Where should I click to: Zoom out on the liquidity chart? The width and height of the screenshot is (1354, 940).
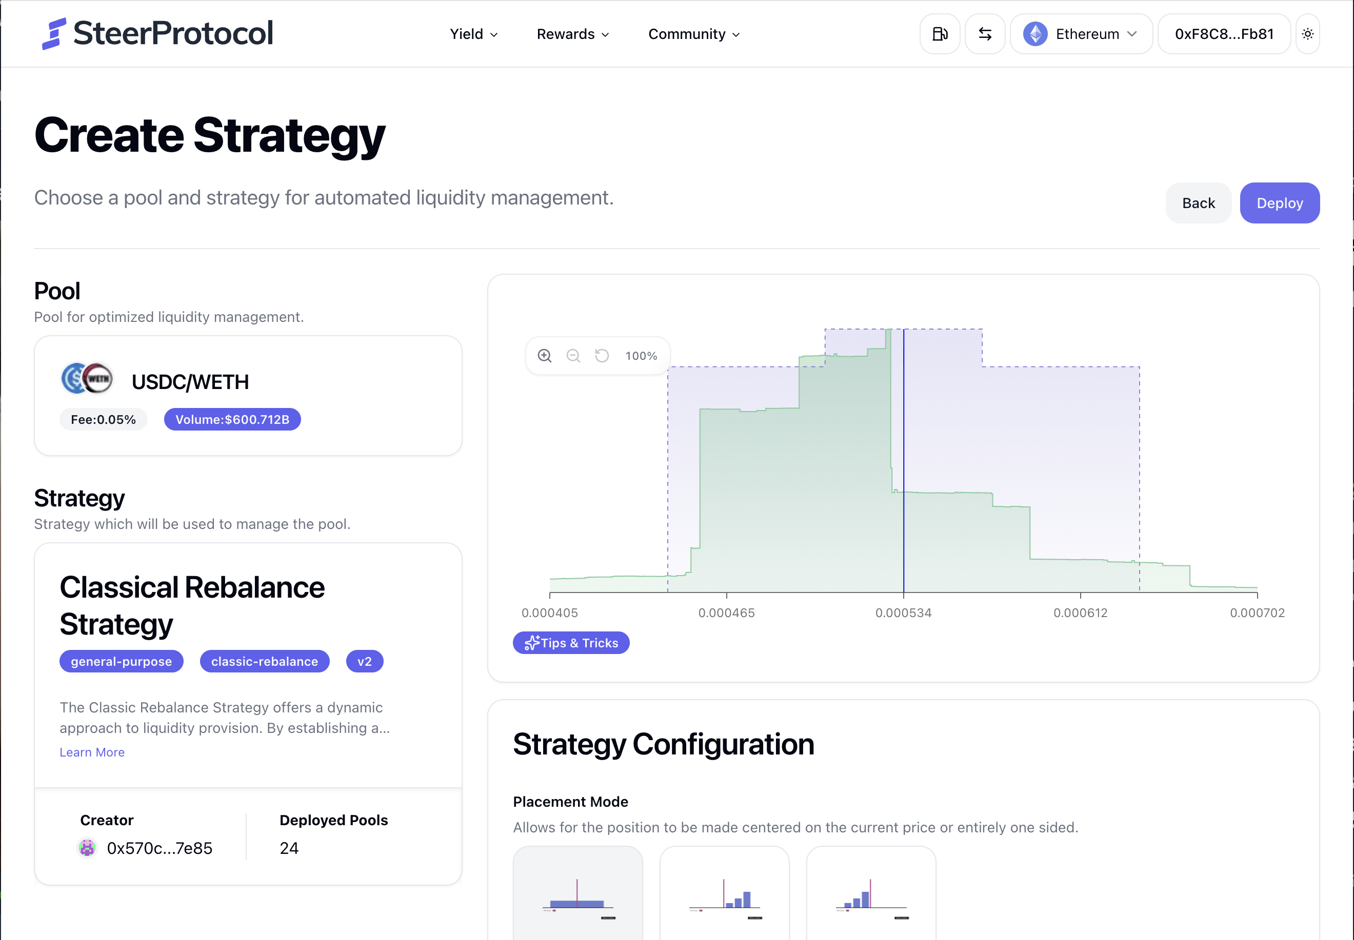pos(573,356)
